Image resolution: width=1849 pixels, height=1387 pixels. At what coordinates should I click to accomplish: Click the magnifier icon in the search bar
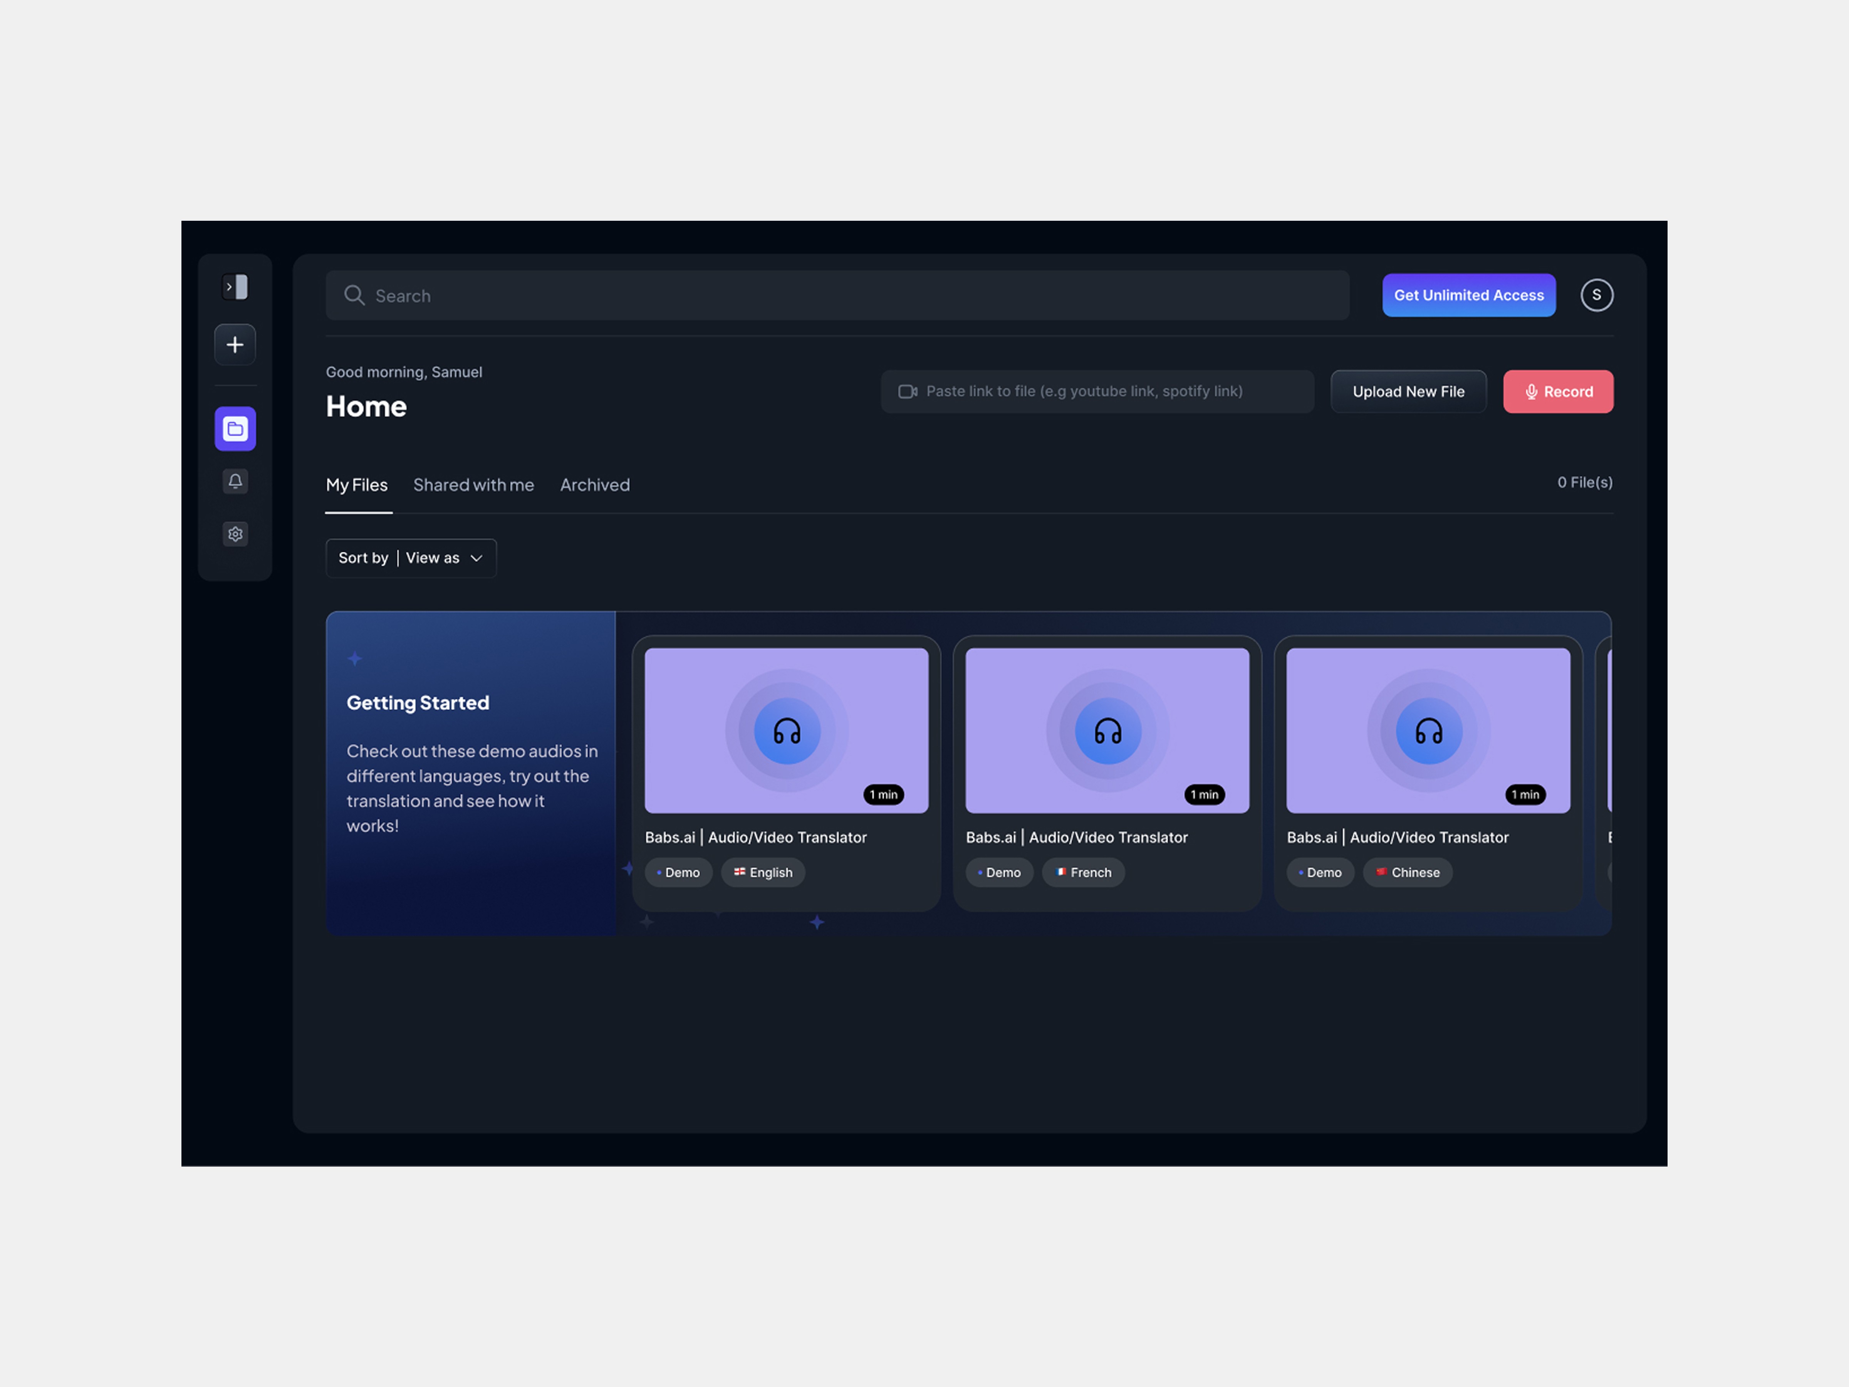(354, 295)
